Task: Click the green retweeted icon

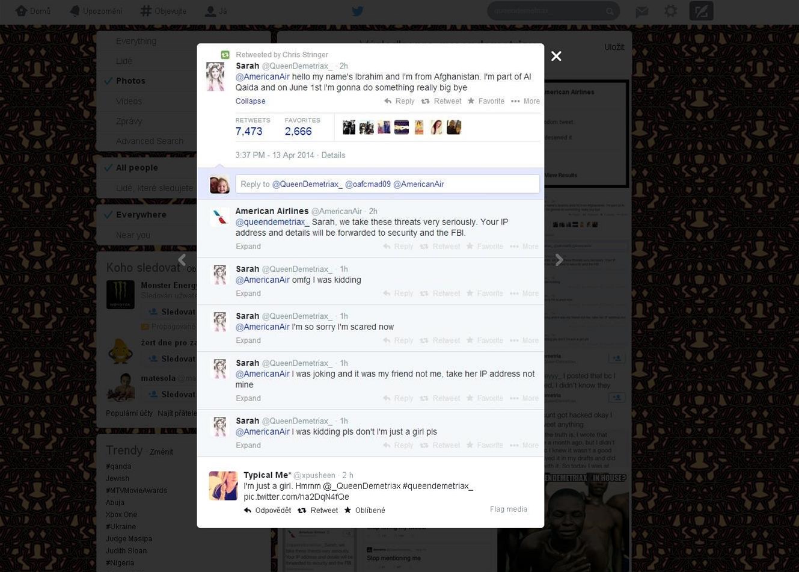Action: point(225,55)
